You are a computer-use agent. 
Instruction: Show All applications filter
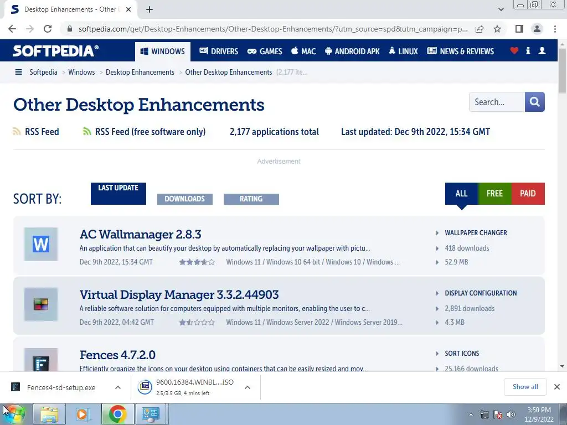click(461, 193)
